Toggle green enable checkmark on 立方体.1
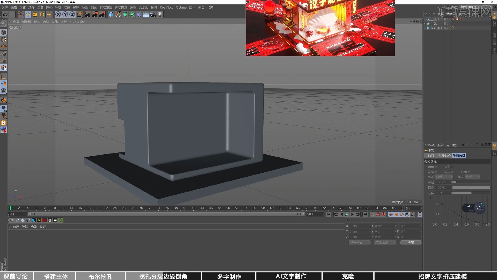Screen dimensions: 497x280 [450, 28]
